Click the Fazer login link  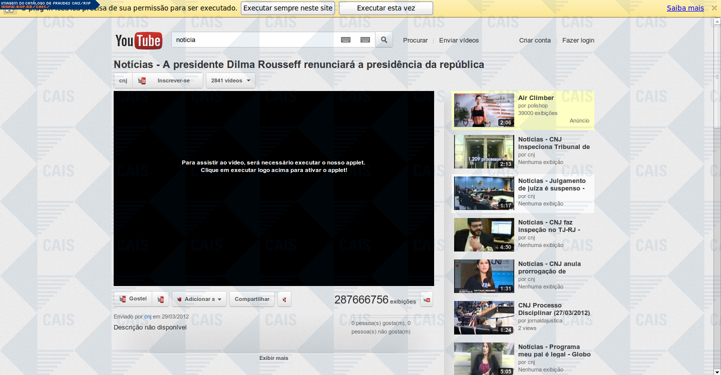pos(578,40)
